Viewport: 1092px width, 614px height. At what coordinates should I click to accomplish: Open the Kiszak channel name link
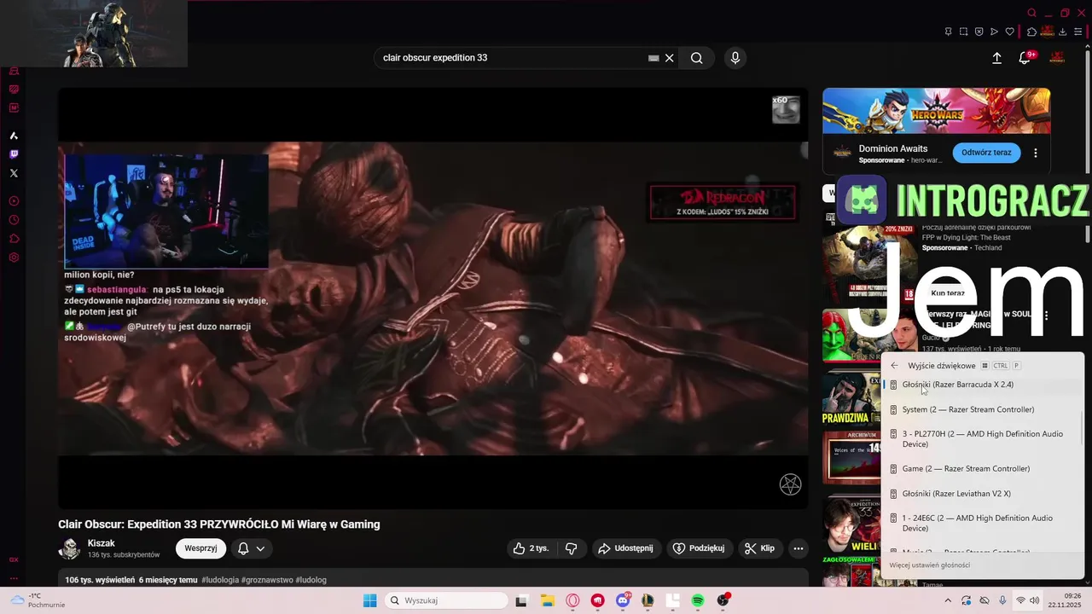click(102, 543)
